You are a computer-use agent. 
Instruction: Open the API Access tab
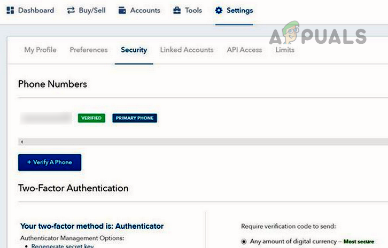coord(244,50)
